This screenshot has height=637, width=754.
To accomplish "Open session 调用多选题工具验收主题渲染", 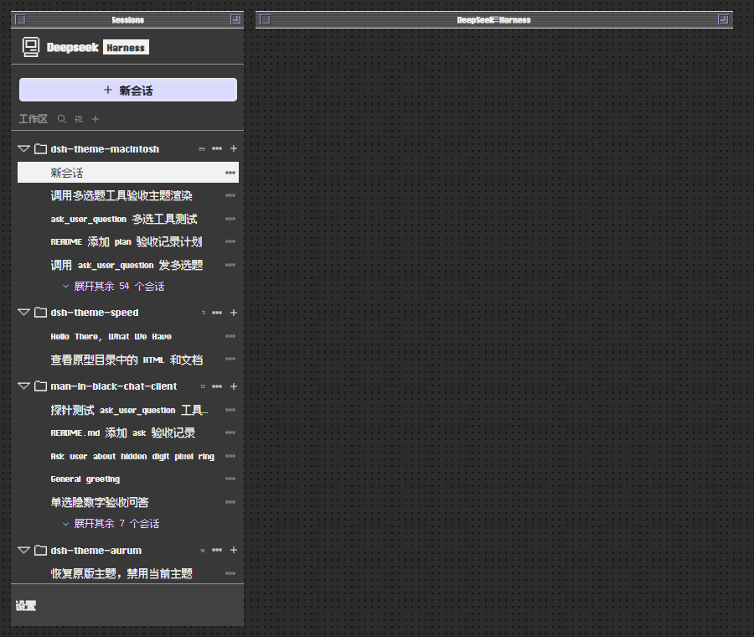I will click(x=121, y=195).
